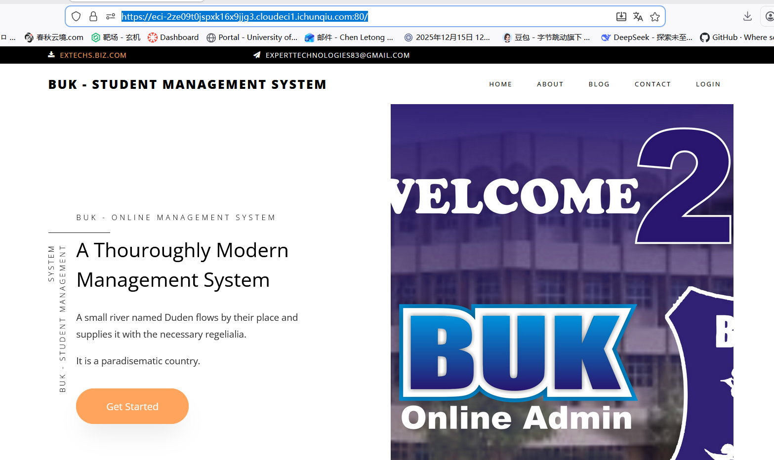Click the text "It is a paradisematic country."
774x460 pixels.
point(138,361)
